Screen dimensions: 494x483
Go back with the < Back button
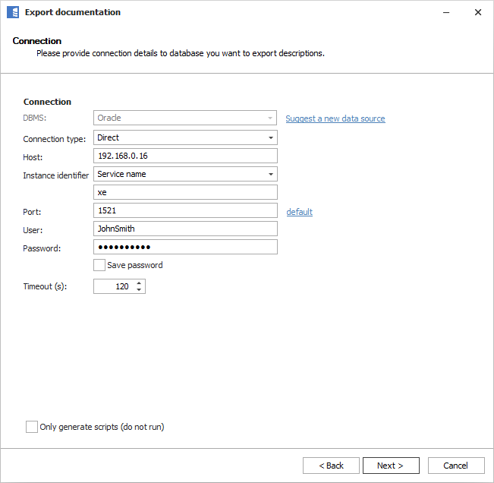[x=331, y=466]
